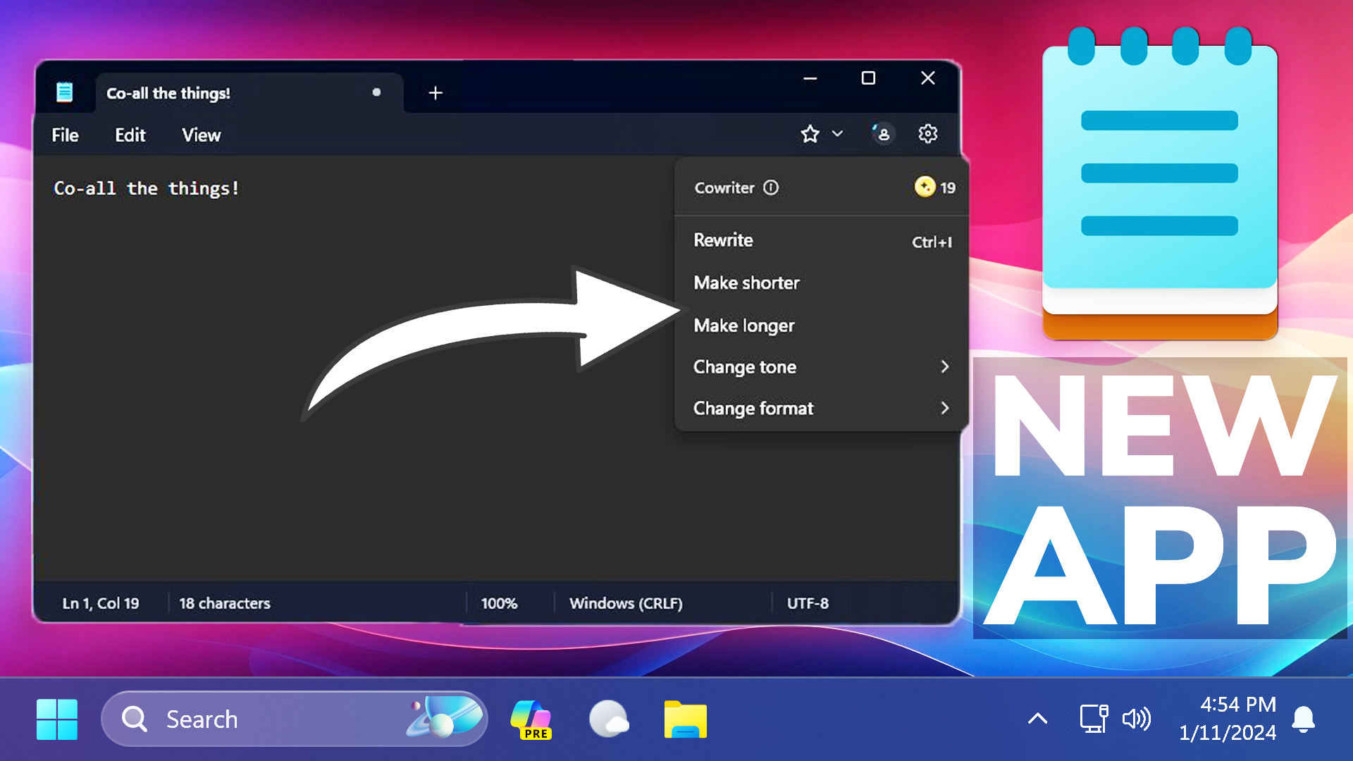Choose Make shorter option
Image resolution: width=1353 pixels, height=761 pixels.
point(822,283)
